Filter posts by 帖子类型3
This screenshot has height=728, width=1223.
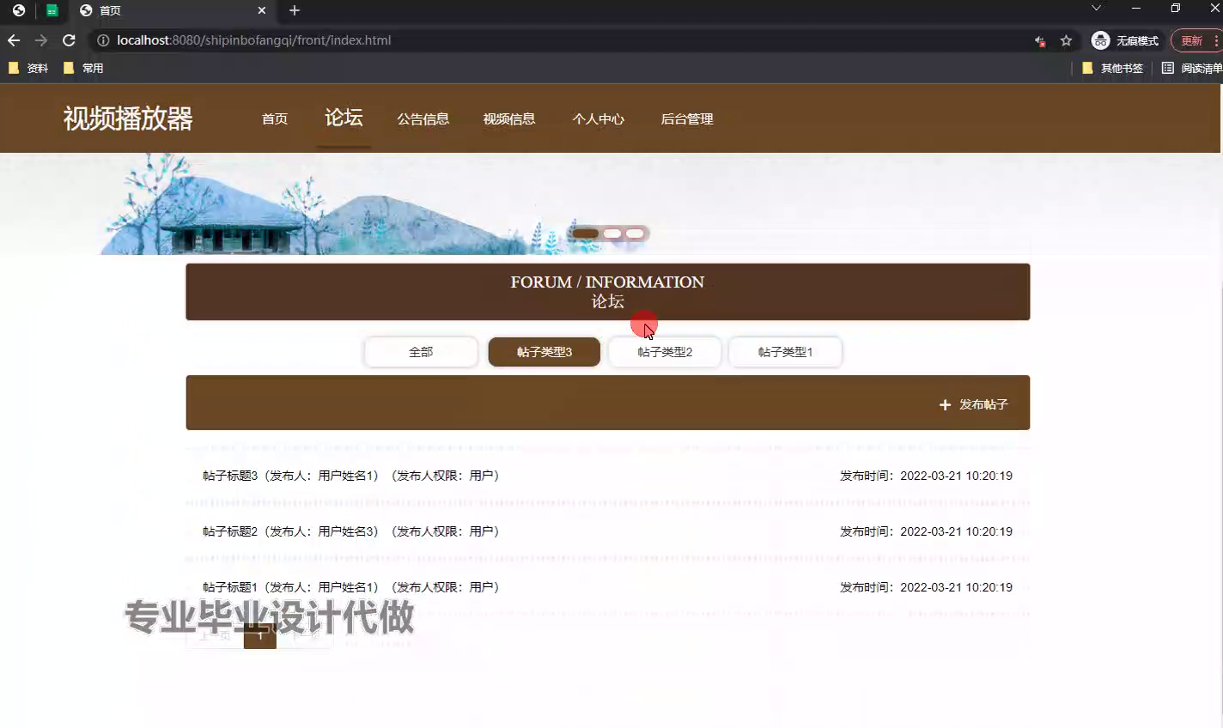pos(545,352)
